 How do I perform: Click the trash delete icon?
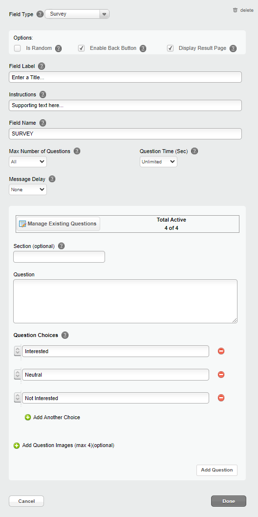coord(235,10)
